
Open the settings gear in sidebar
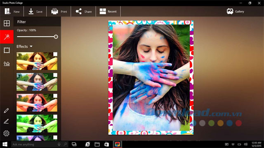point(7,133)
